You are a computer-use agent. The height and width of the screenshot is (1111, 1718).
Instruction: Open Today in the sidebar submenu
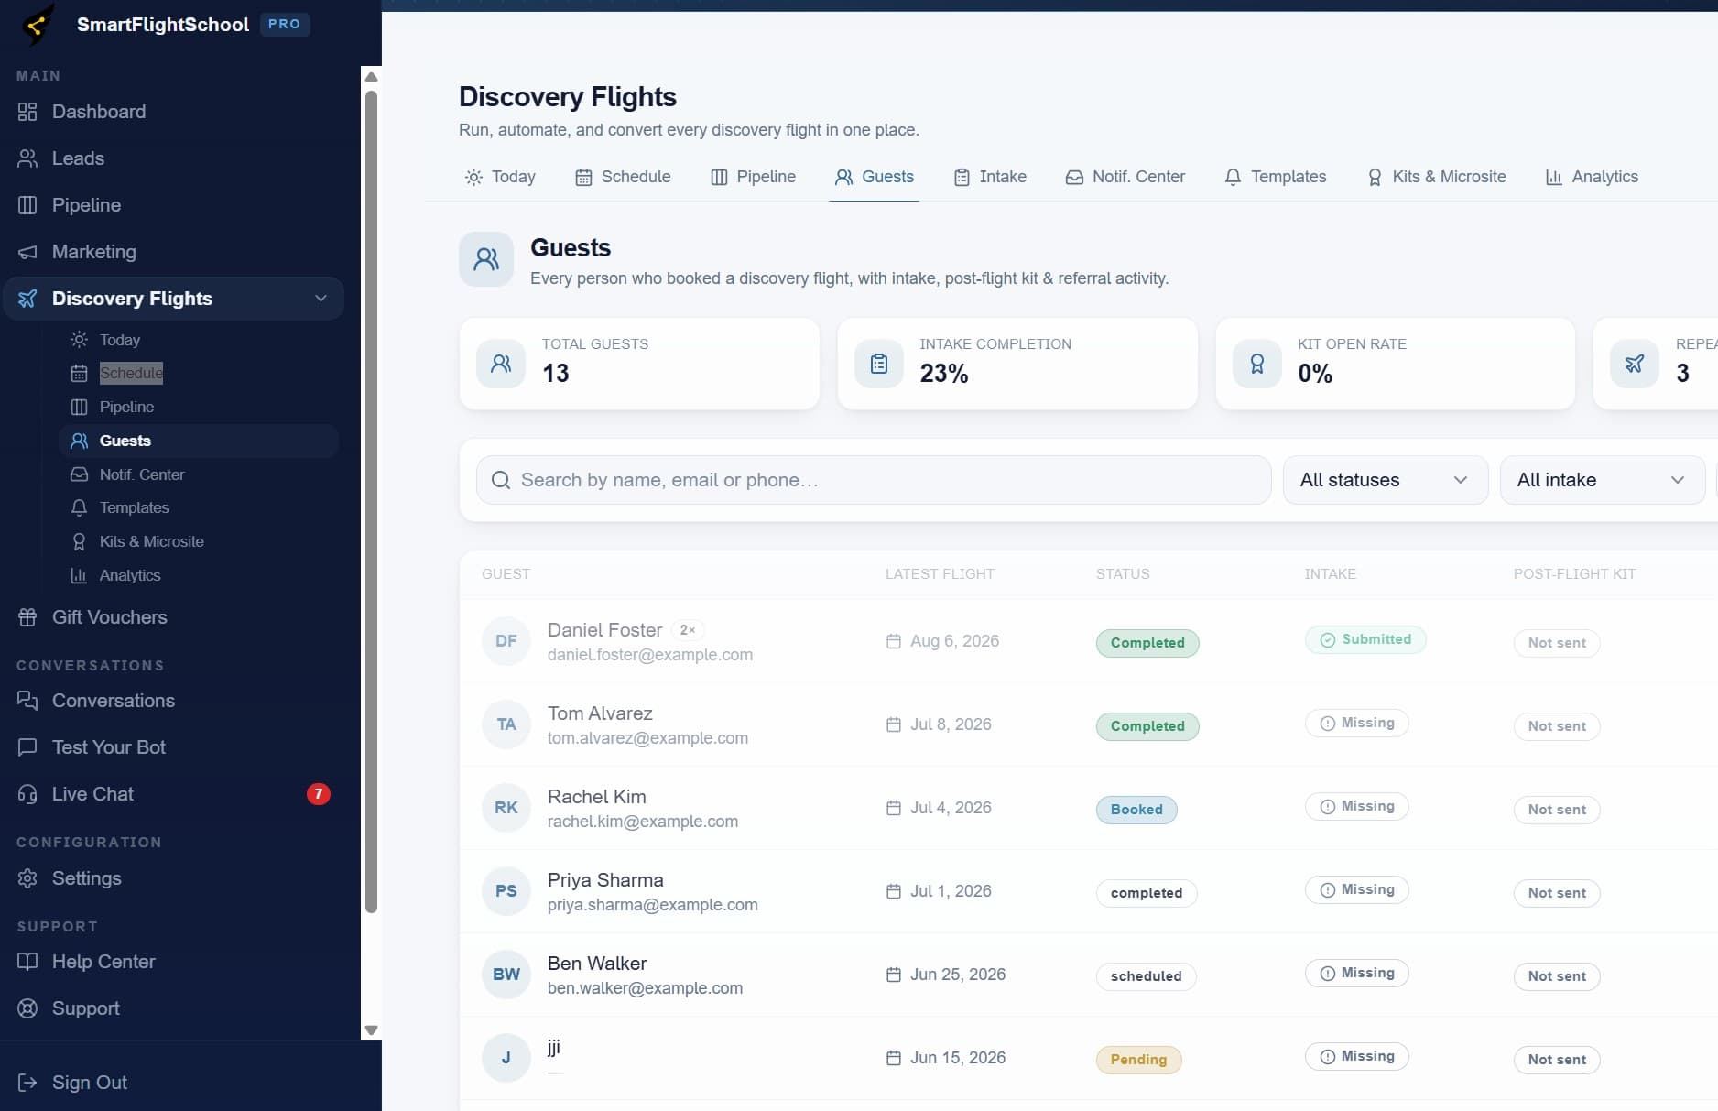pyautogui.click(x=119, y=340)
